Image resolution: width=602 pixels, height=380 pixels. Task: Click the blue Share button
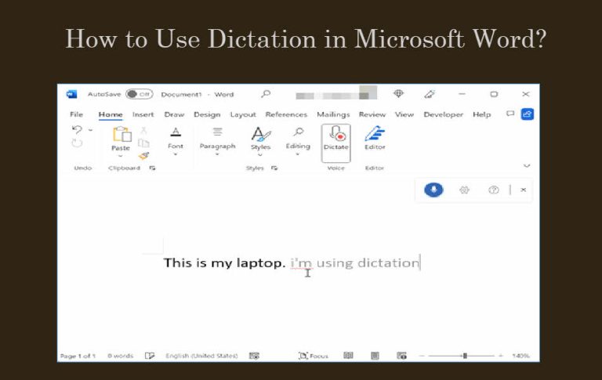tap(528, 114)
